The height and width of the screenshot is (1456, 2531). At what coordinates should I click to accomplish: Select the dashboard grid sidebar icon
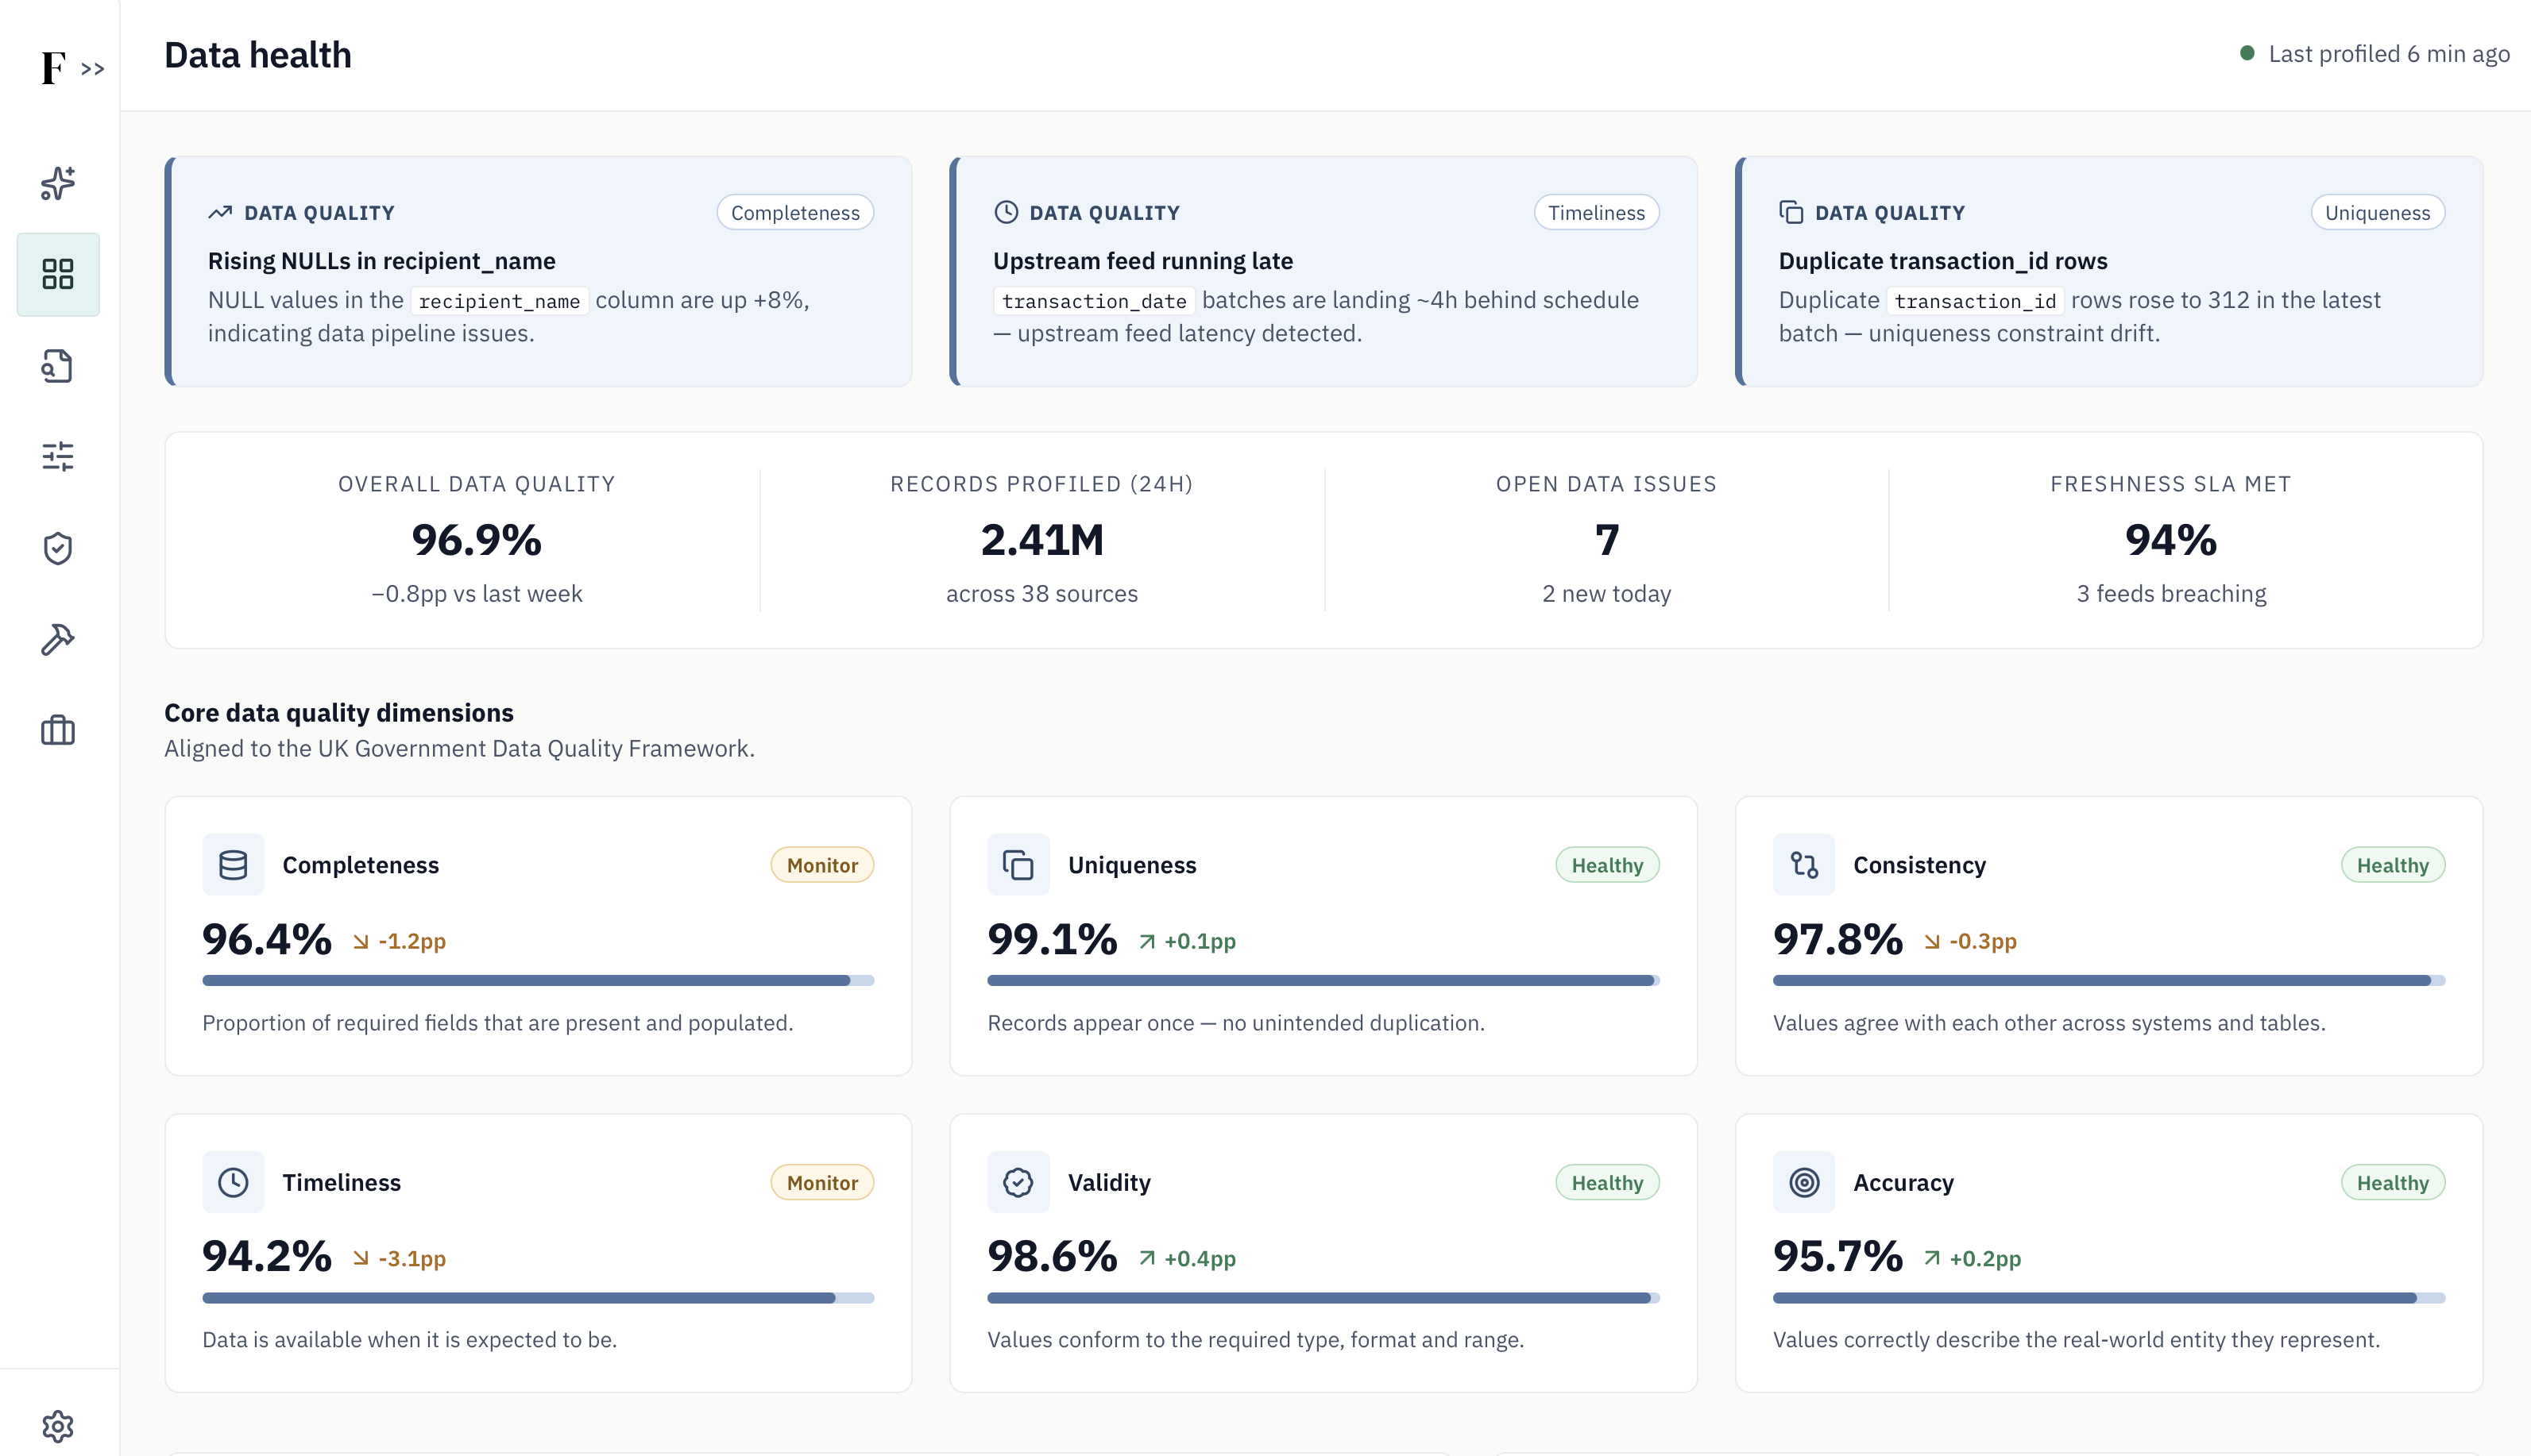[x=58, y=274]
